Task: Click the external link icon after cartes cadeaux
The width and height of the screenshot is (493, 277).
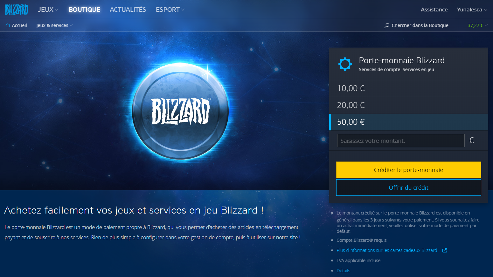Action: [445, 250]
